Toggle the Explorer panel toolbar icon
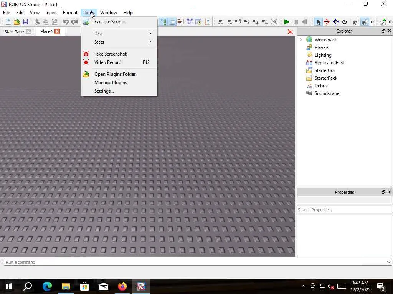Viewport: 393px width, 294px height. (163, 22)
